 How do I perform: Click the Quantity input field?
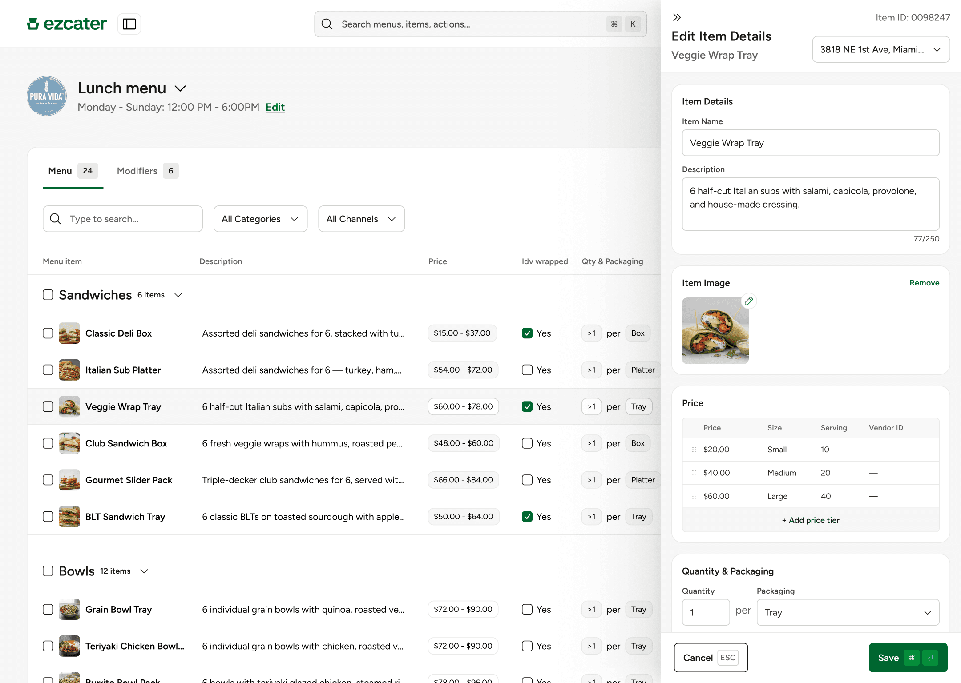[705, 612]
